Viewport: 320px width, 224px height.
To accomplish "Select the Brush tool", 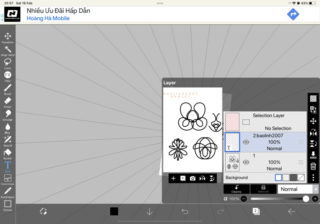I will (x=7, y=90).
